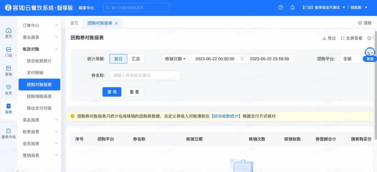Switch to the 首页 tab
This screenshot has width=377, height=172.
point(74,23)
